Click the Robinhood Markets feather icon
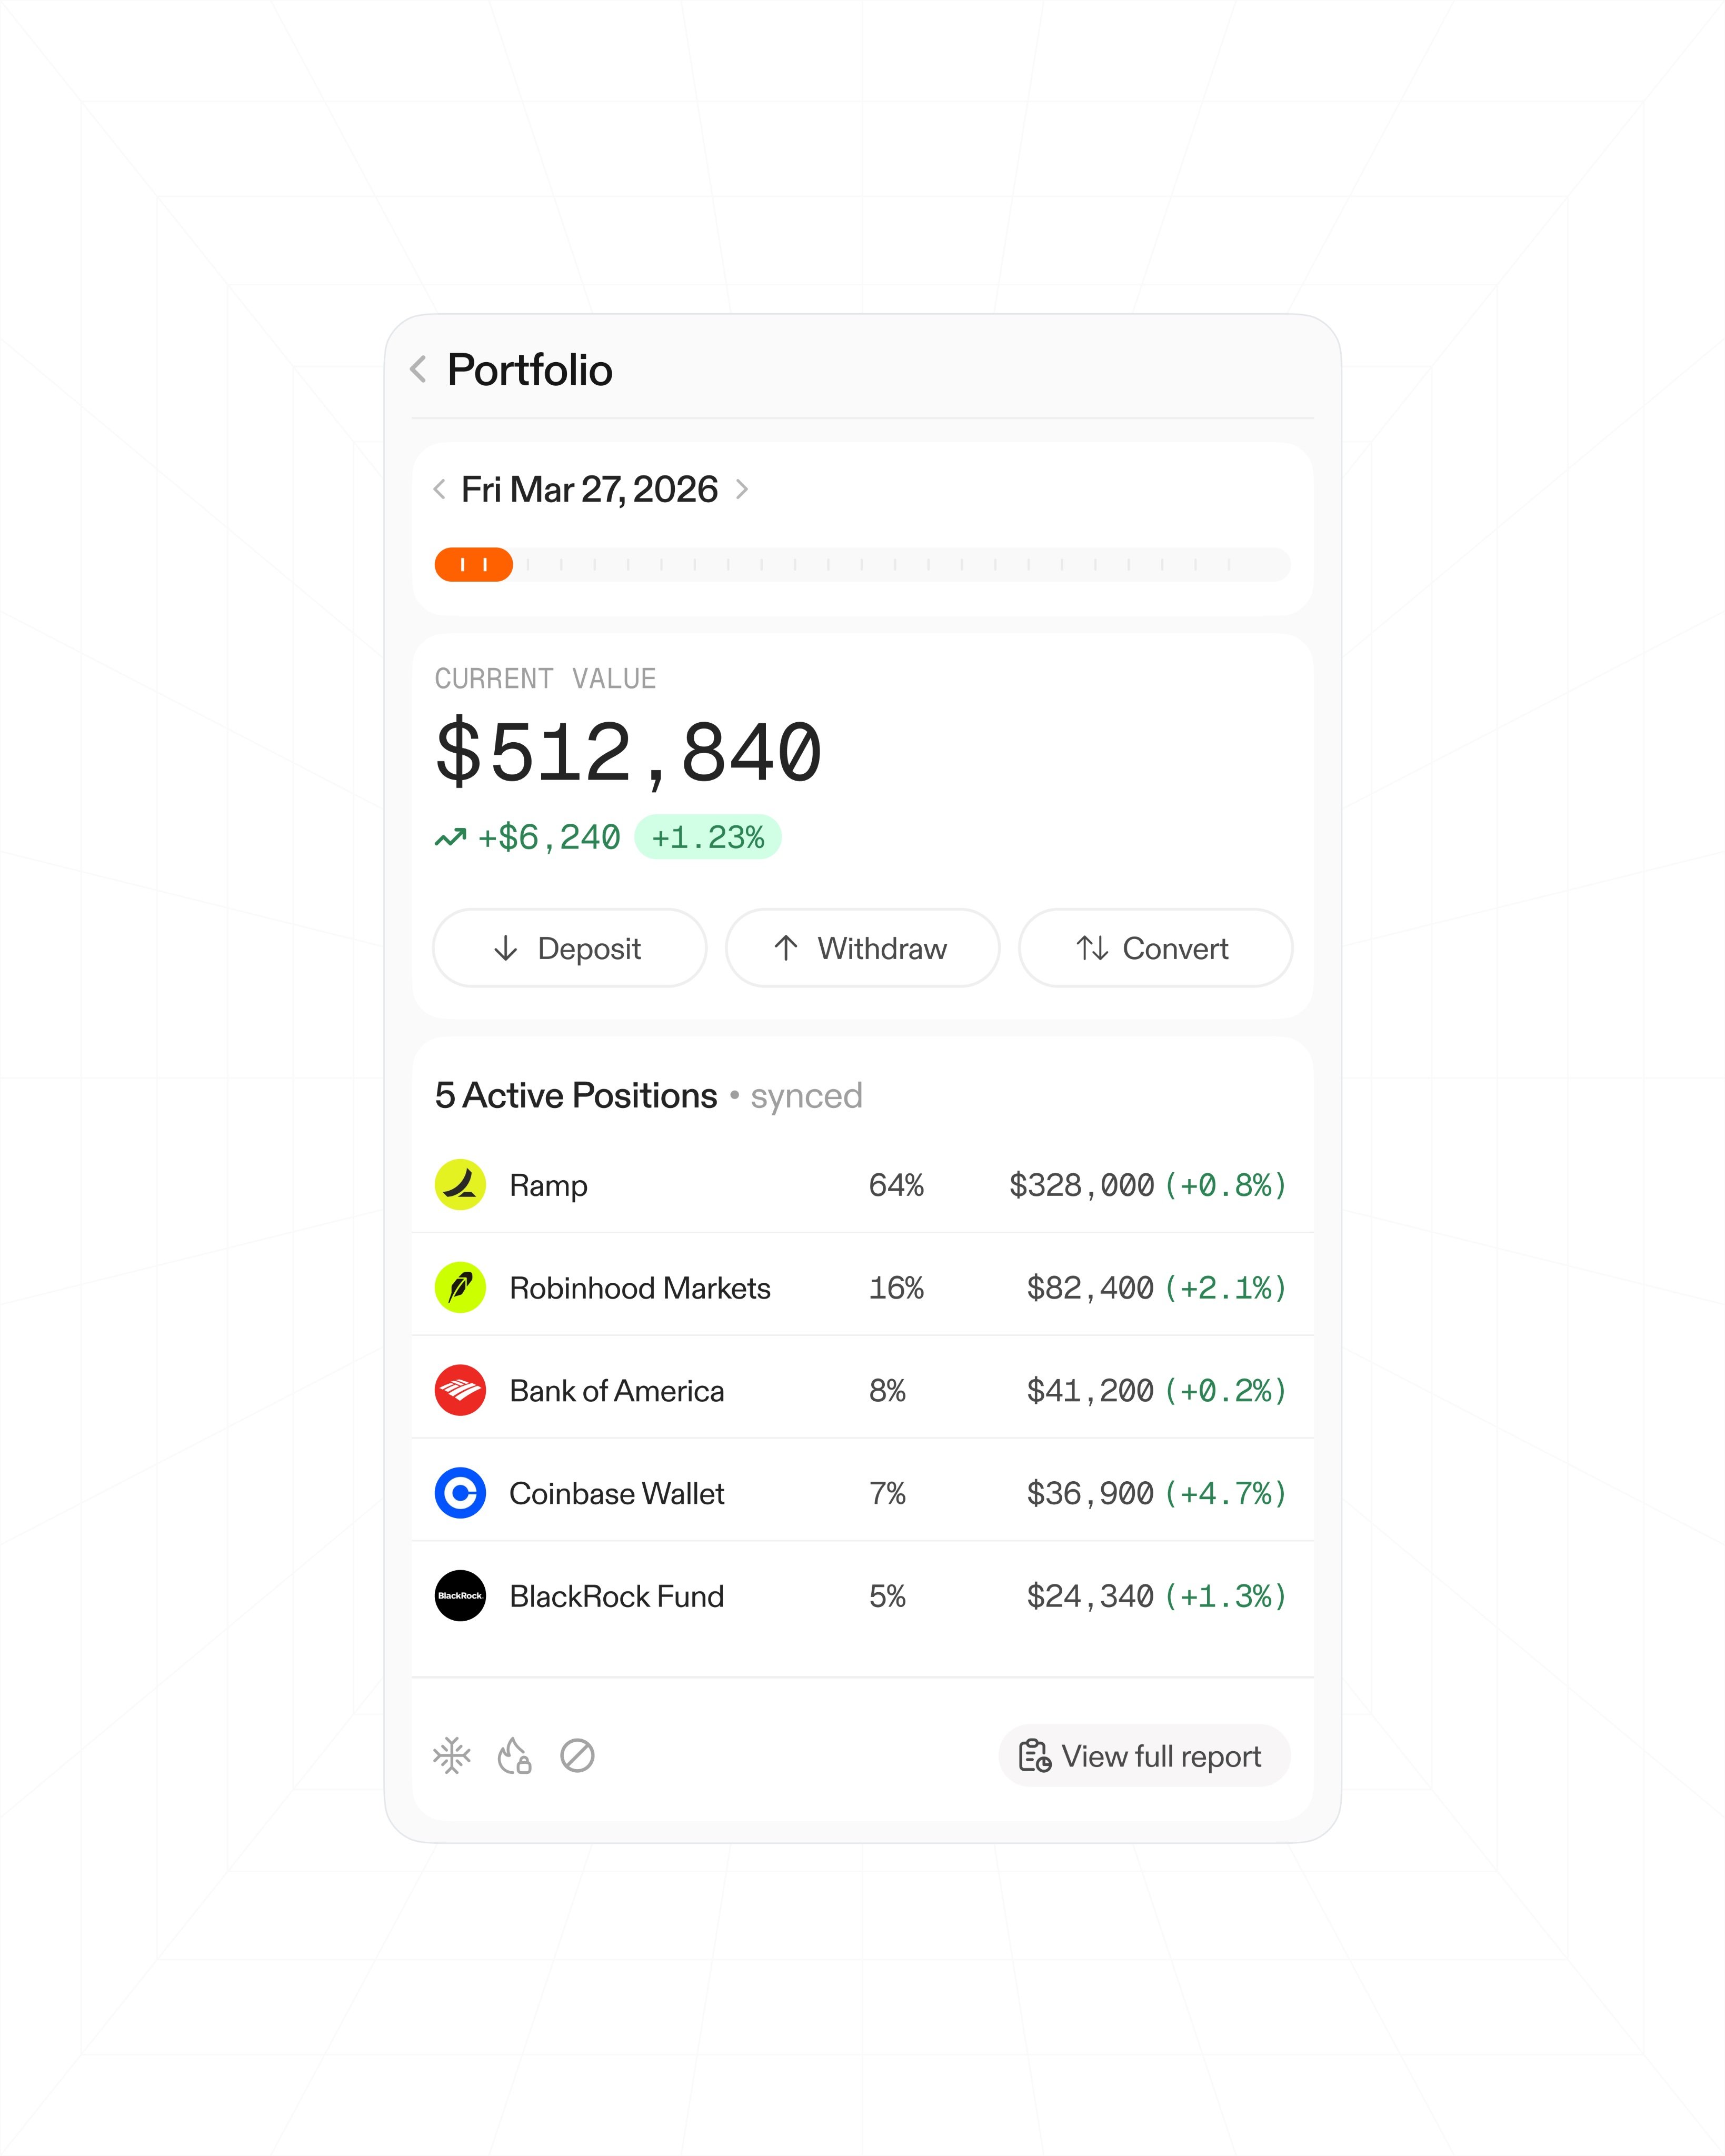 click(x=460, y=1288)
